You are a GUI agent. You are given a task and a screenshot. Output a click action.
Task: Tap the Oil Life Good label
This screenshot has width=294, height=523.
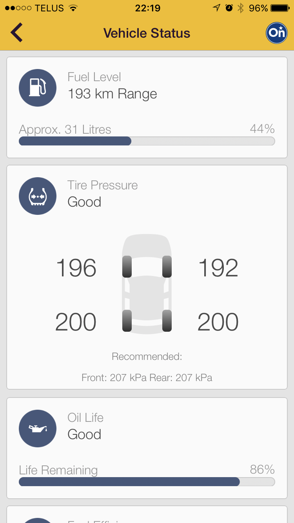(84, 434)
